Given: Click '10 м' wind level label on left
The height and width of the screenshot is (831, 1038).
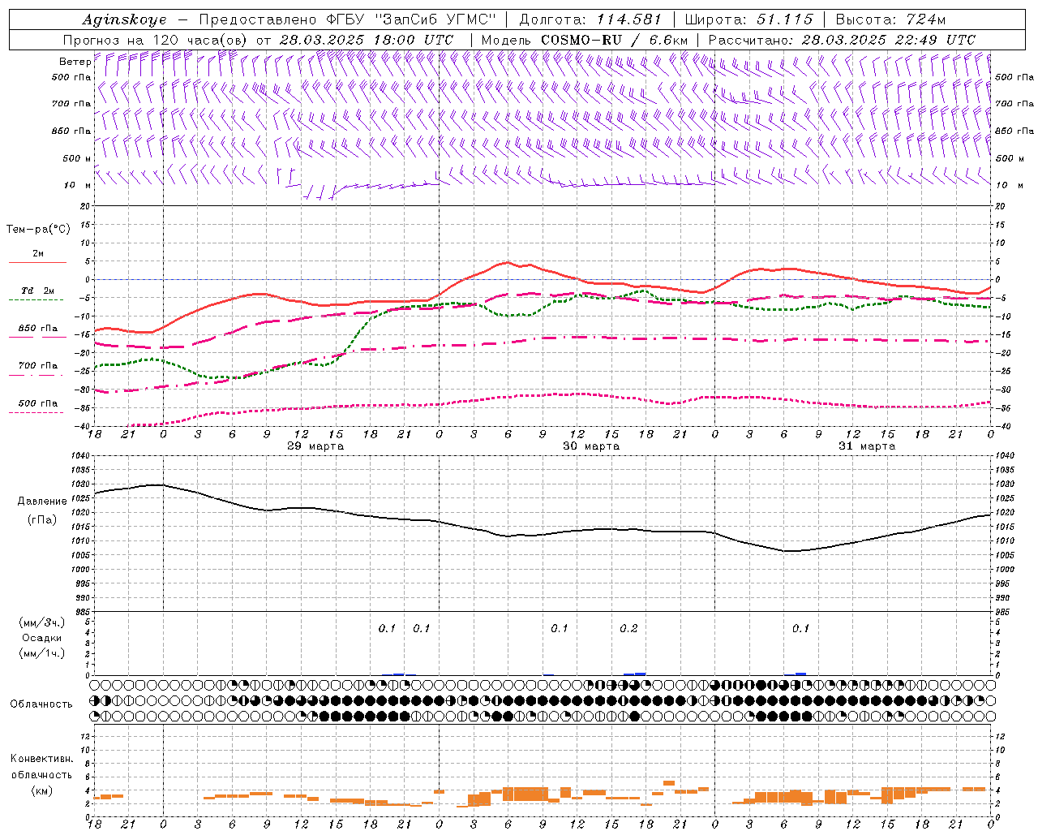Looking at the screenshot, I should click(x=78, y=185).
